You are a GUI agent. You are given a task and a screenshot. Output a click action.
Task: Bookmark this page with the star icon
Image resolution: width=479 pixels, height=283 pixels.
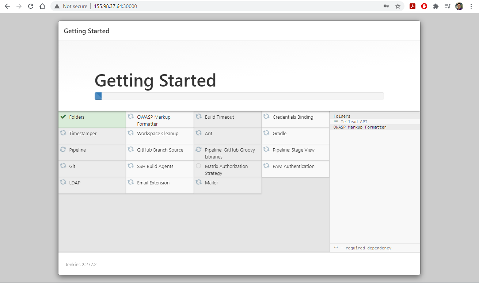click(398, 6)
